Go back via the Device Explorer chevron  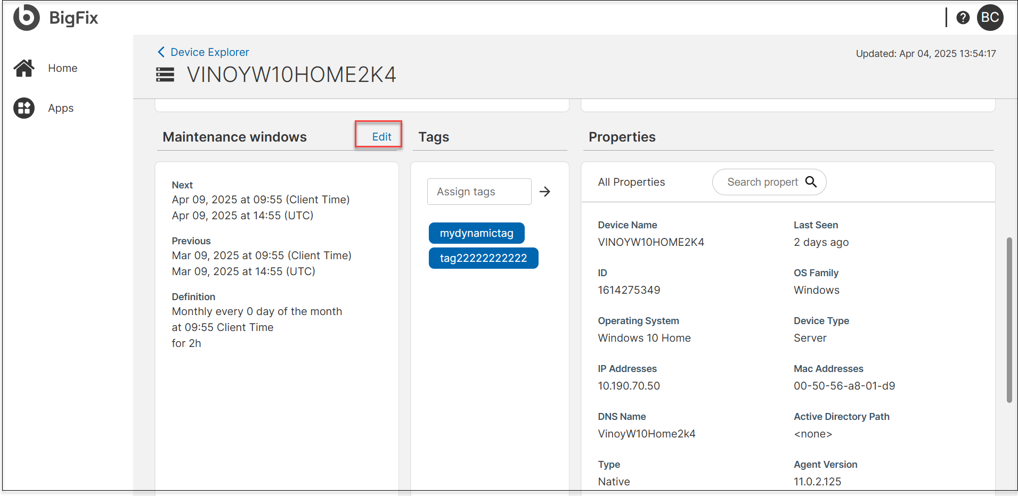coord(161,52)
